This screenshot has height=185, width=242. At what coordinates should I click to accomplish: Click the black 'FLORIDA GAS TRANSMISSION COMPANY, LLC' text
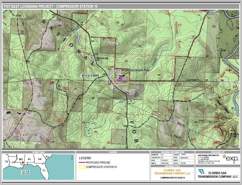[x=218, y=175]
